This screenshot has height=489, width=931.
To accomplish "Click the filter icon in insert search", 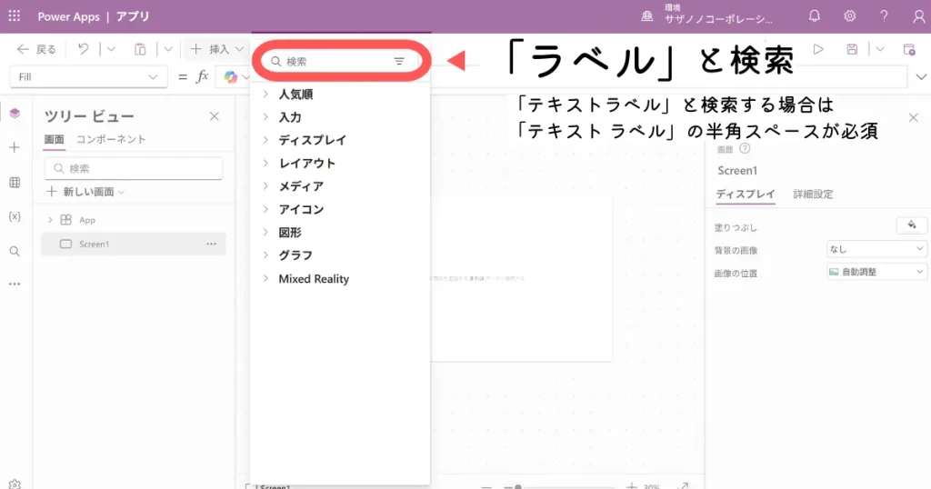I will (x=399, y=62).
